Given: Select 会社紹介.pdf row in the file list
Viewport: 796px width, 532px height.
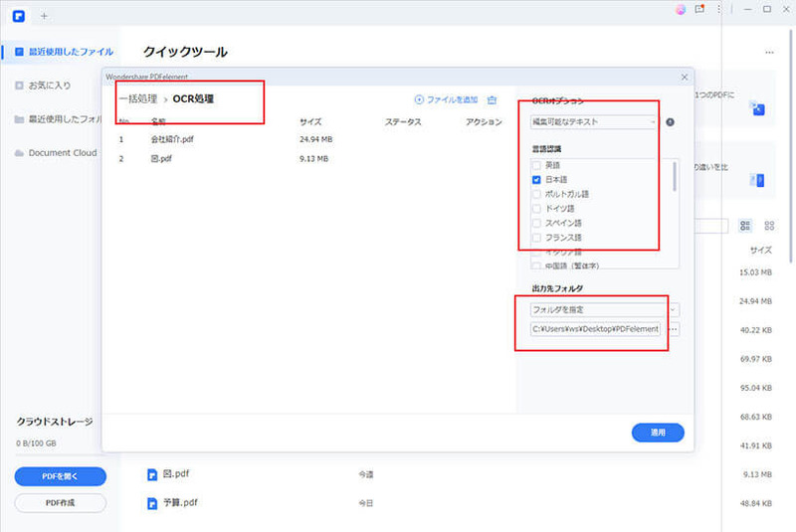Looking at the screenshot, I should pyautogui.click(x=309, y=139).
